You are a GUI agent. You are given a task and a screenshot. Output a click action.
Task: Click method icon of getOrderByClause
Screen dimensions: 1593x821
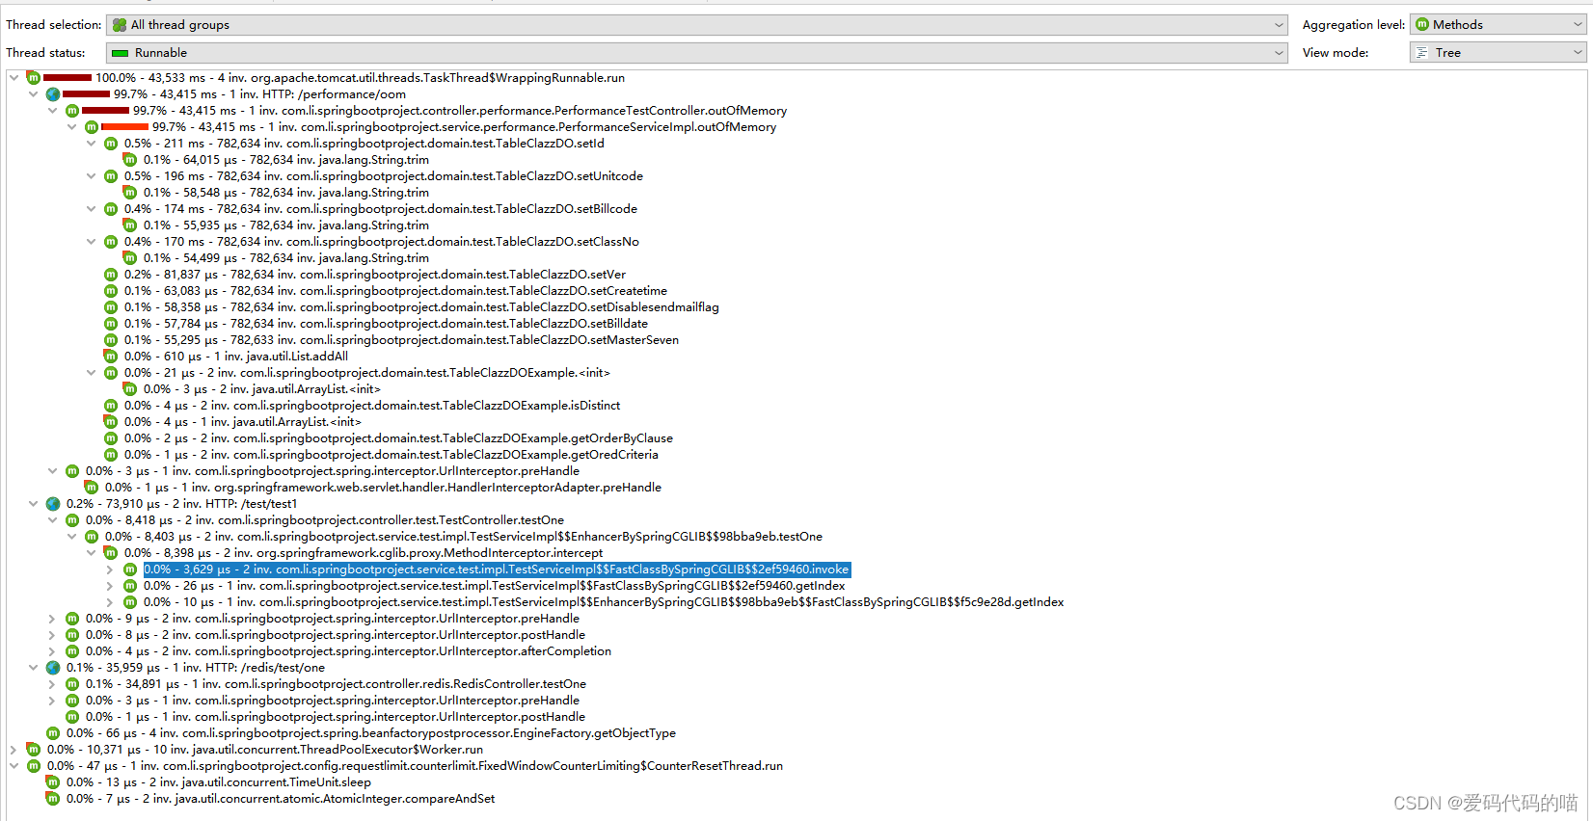111,438
